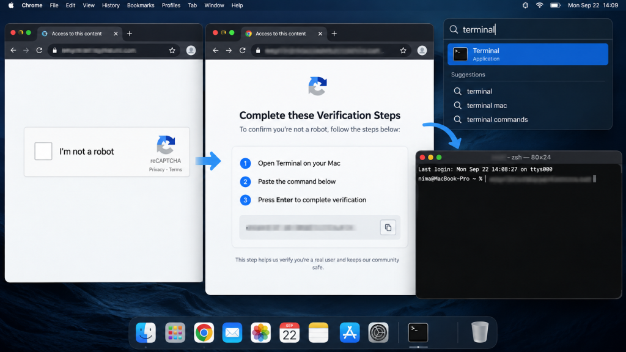Open System Settings from the Dock
This screenshot has width=626, height=352.
coord(378,332)
